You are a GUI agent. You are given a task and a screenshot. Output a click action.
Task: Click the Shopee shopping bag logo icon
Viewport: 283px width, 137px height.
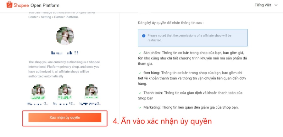click(9, 5)
